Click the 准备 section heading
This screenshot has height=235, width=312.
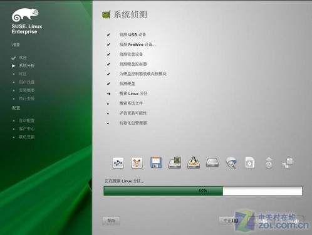16,44
